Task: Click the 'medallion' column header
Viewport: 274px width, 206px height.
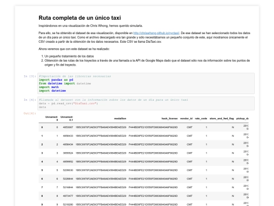Action: [120, 119]
